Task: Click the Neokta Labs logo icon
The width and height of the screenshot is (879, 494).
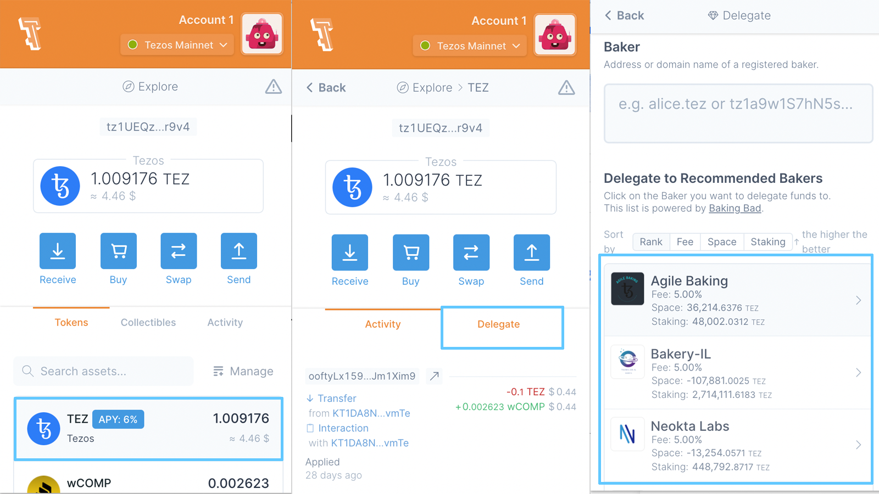Action: (627, 434)
